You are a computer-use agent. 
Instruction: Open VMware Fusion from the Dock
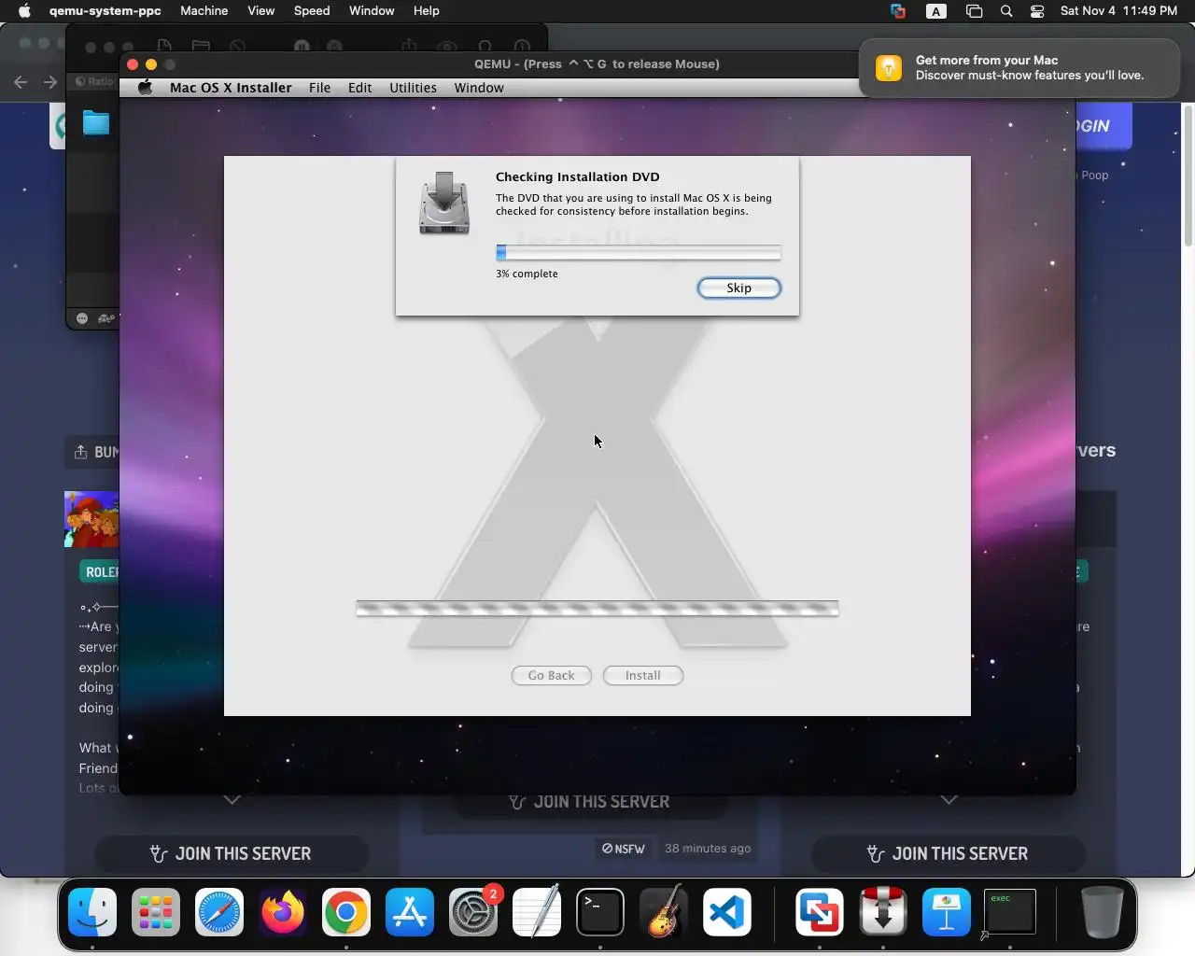(820, 912)
